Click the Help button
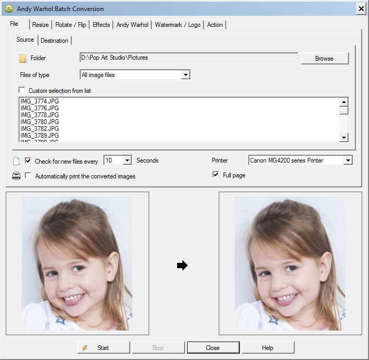 (x=268, y=348)
